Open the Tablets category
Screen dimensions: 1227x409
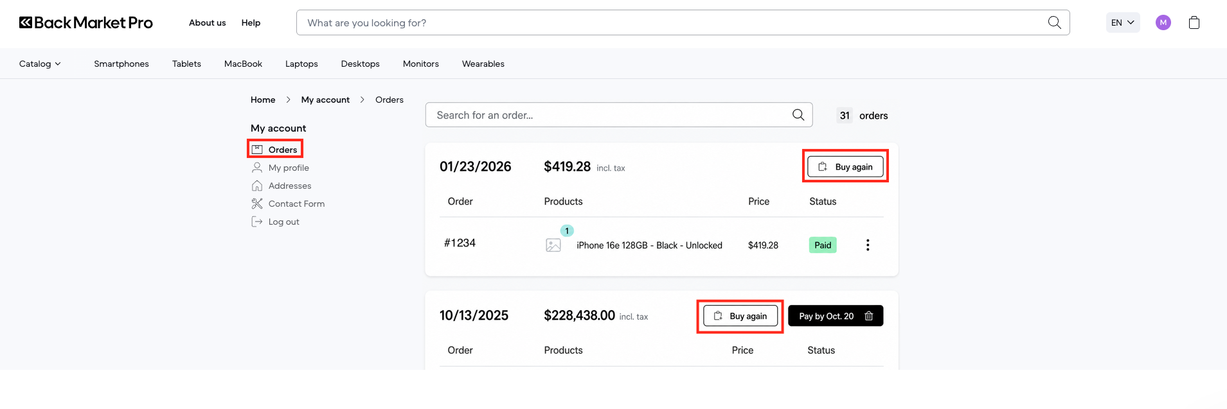coord(186,64)
